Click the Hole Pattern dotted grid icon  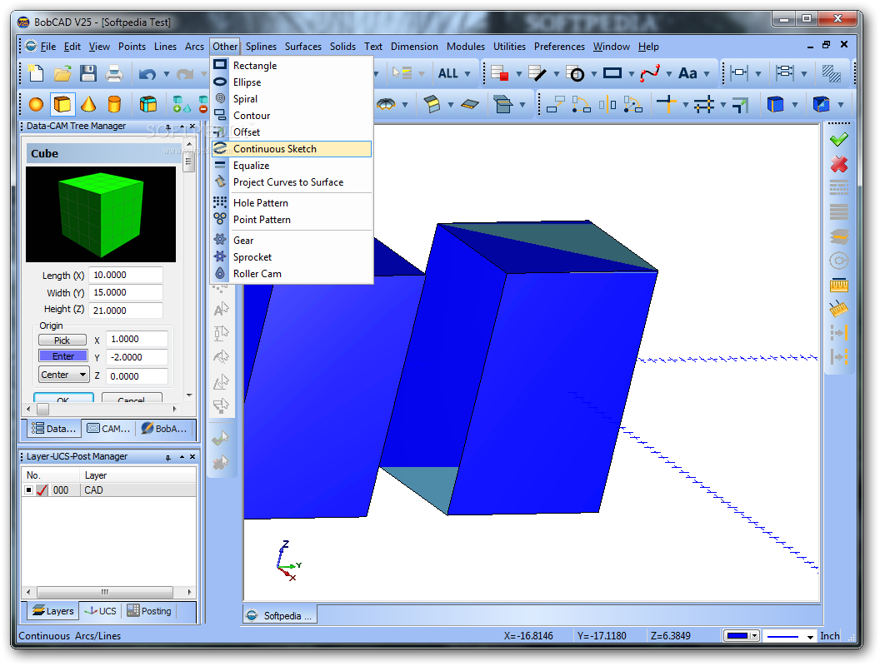[x=220, y=201]
